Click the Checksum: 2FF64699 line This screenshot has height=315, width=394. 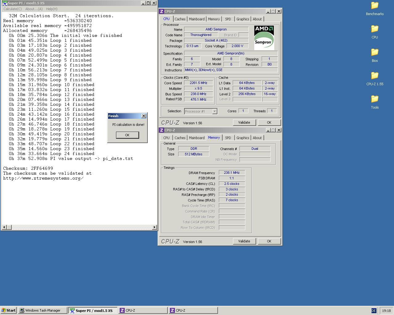tap(28, 169)
